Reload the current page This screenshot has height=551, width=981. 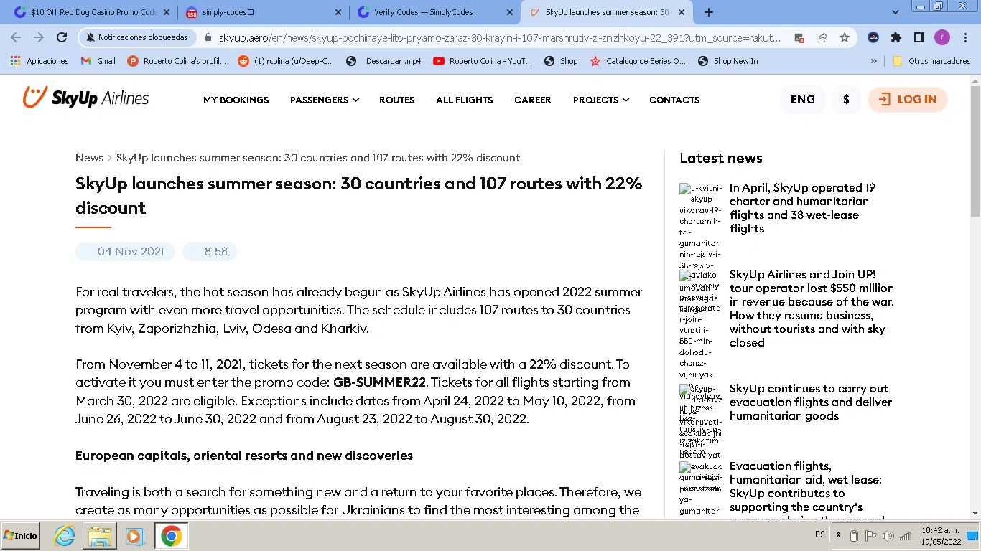(x=62, y=37)
